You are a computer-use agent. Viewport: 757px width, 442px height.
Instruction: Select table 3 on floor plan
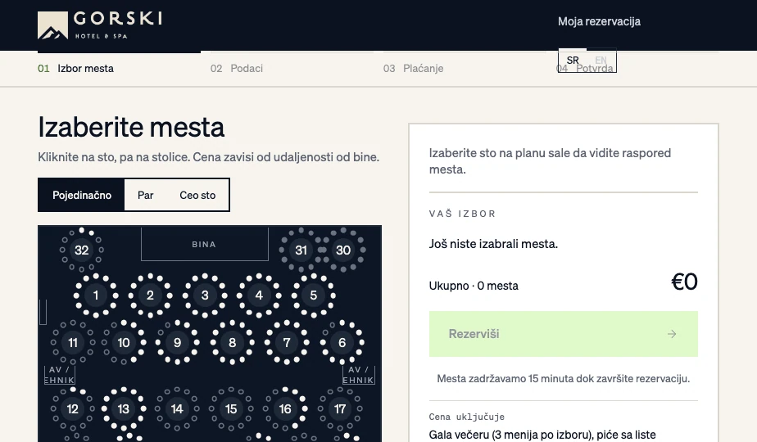tap(205, 295)
